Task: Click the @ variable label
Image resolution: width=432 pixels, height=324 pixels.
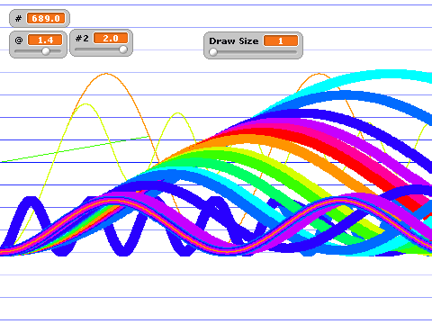Action: point(19,40)
